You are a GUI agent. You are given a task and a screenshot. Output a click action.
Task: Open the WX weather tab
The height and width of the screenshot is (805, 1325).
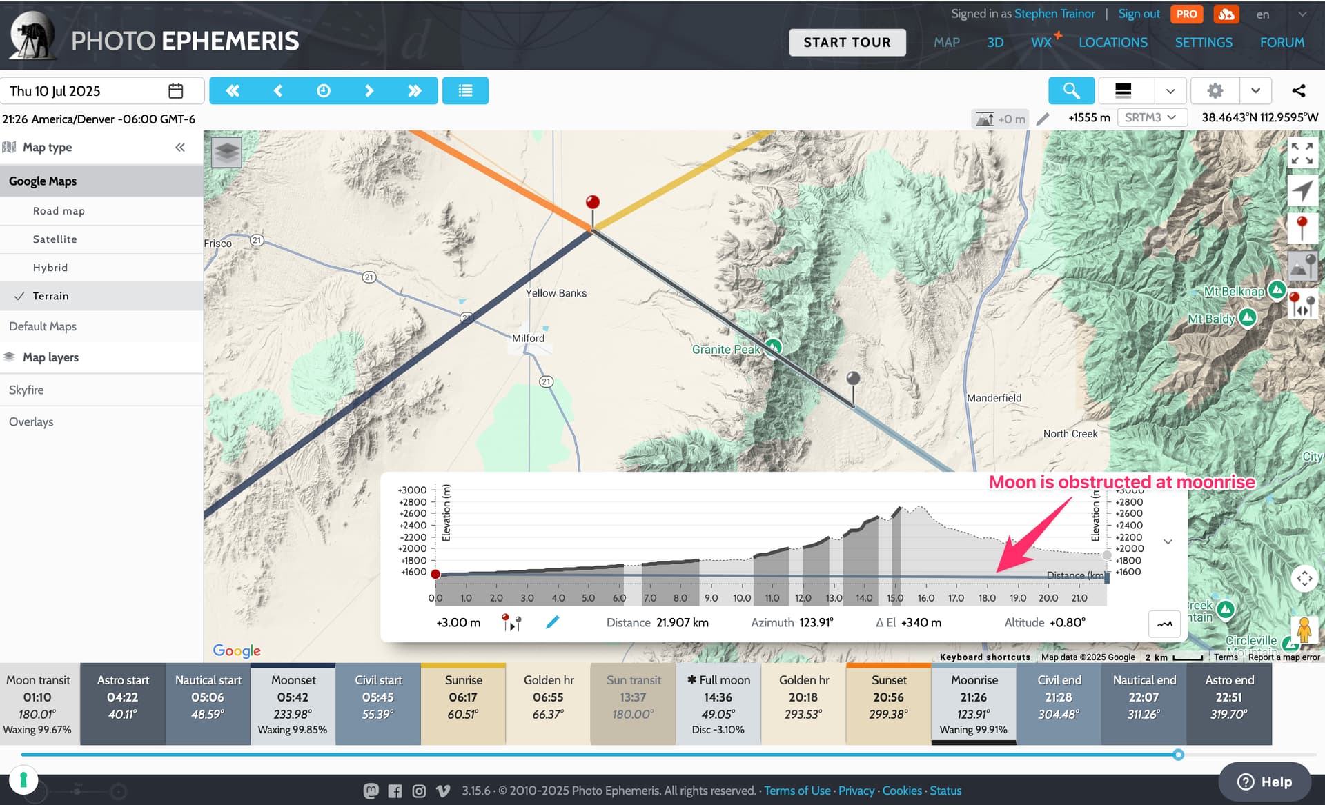(1043, 42)
